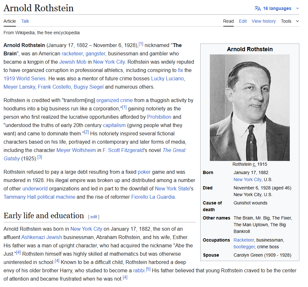Follow the Bugsy Siegel link

pyautogui.click(x=89, y=87)
